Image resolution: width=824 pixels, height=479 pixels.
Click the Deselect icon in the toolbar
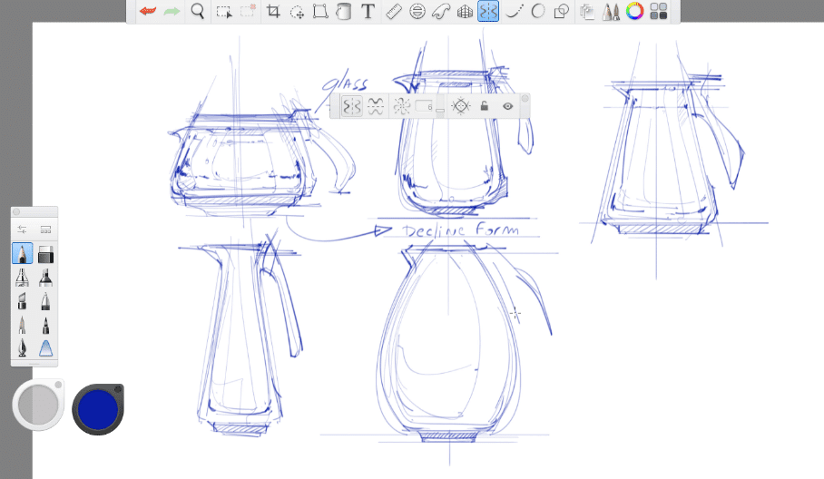click(248, 11)
